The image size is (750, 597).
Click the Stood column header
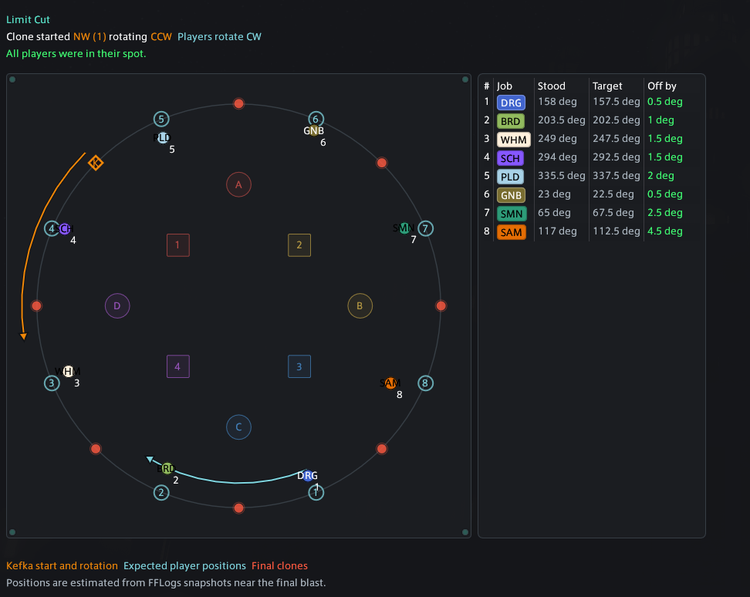[552, 86]
